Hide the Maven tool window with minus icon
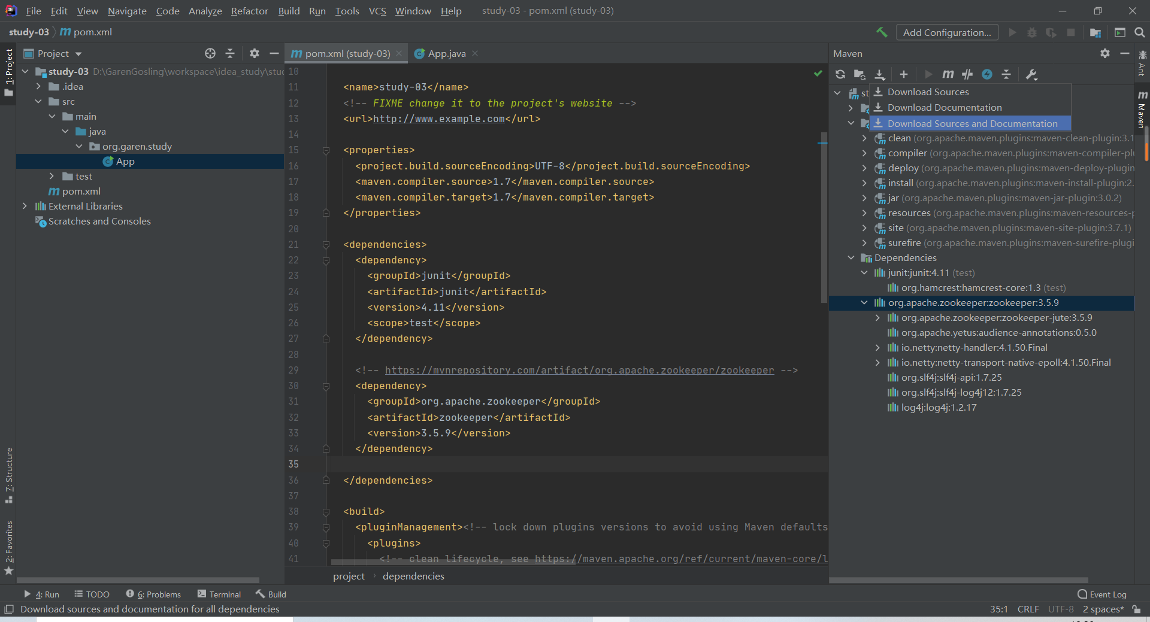 (x=1125, y=53)
